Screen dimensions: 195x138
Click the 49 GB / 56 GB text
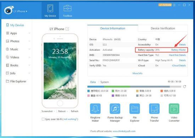coord(174,81)
